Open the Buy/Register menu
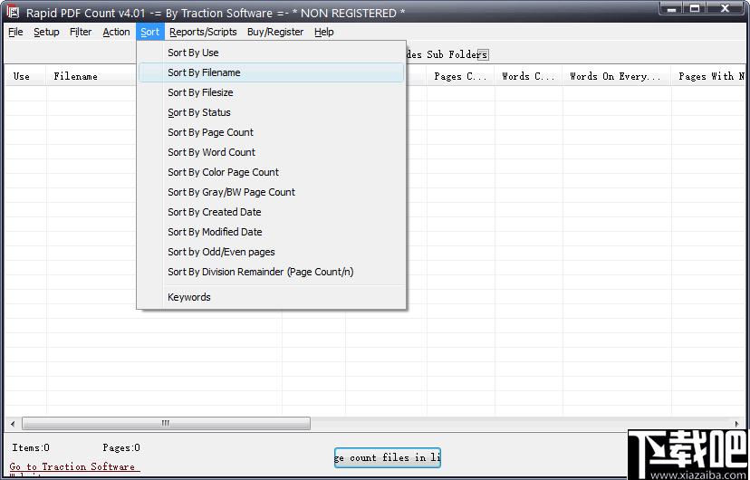Image resolution: width=750 pixels, height=480 pixels. coord(275,32)
